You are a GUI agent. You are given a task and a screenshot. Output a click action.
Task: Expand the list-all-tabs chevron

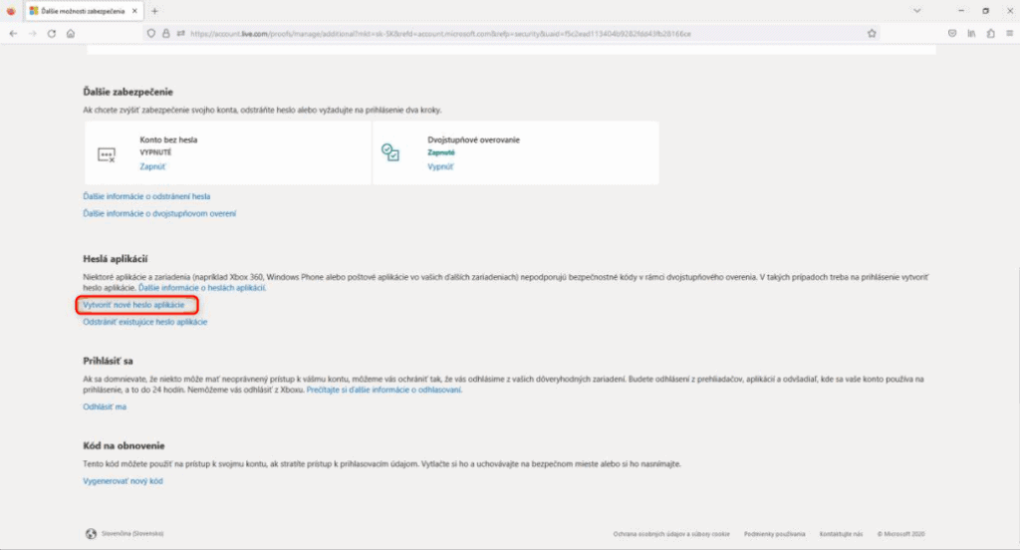point(916,10)
